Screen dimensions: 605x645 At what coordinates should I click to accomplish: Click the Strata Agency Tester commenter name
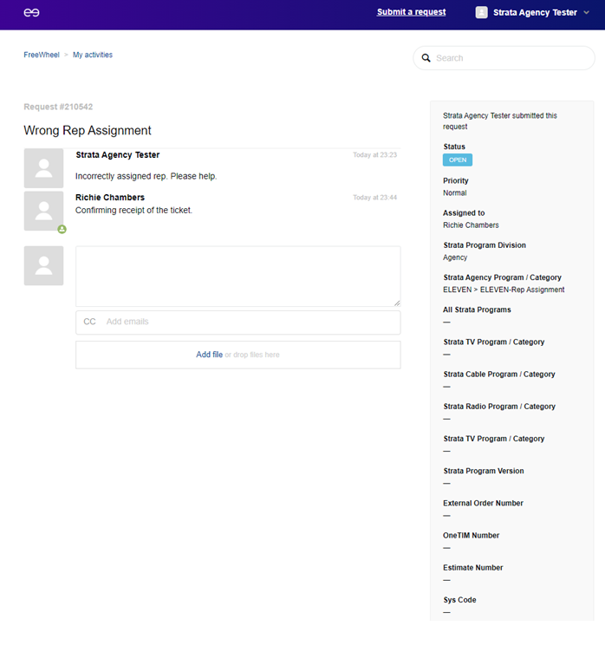(118, 155)
